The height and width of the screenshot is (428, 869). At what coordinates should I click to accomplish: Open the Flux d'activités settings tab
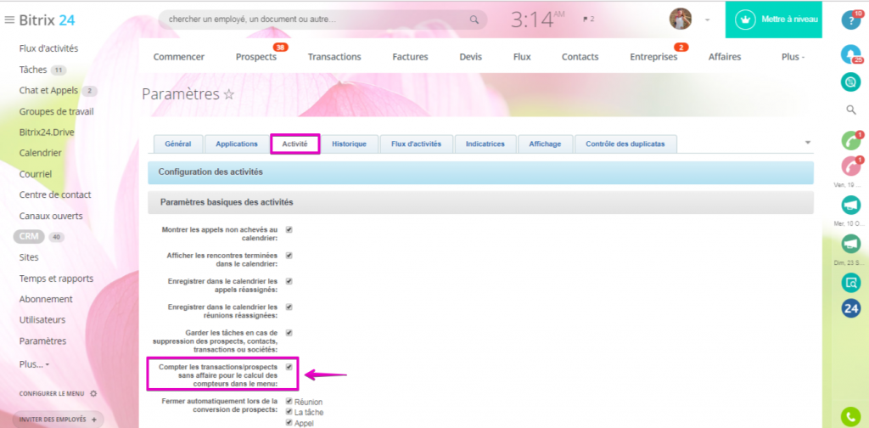click(x=416, y=144)
